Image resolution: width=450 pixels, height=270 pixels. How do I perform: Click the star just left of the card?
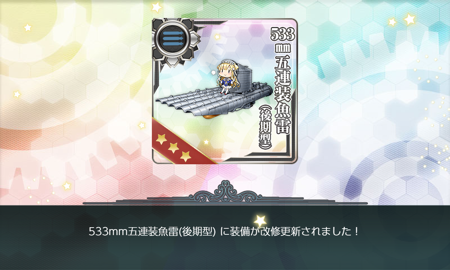142,125
